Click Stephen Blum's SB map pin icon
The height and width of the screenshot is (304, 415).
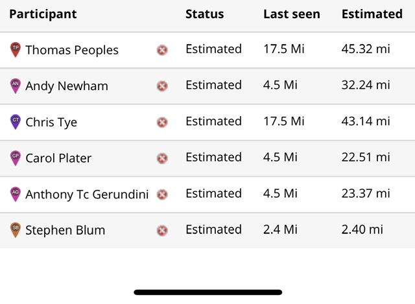point(16,229)
